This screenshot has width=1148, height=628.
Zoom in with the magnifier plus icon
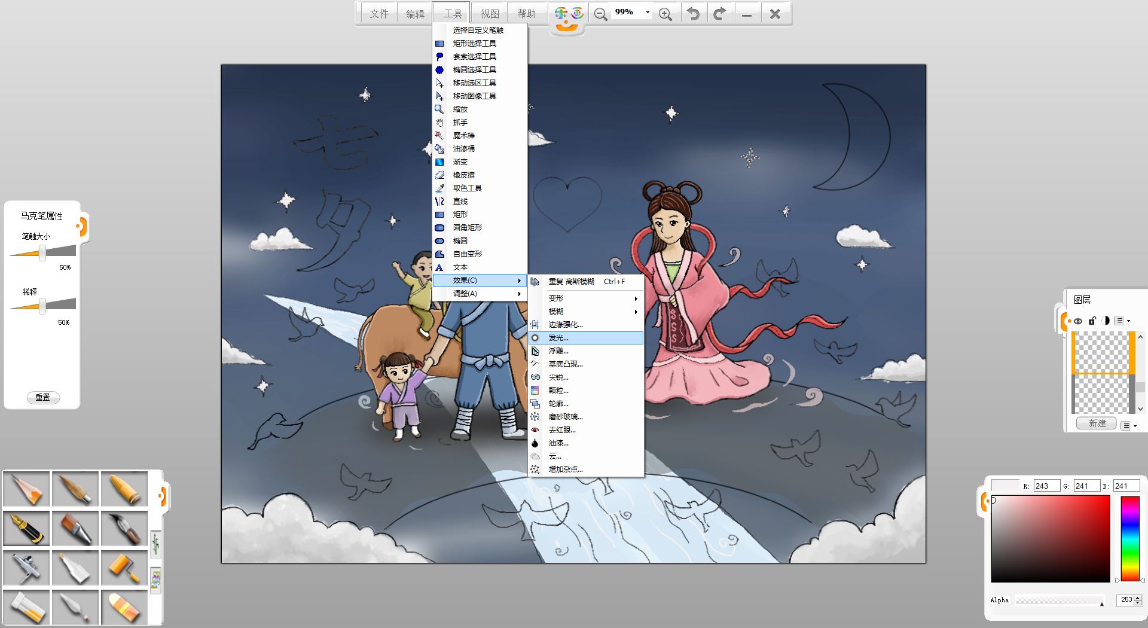665,14
